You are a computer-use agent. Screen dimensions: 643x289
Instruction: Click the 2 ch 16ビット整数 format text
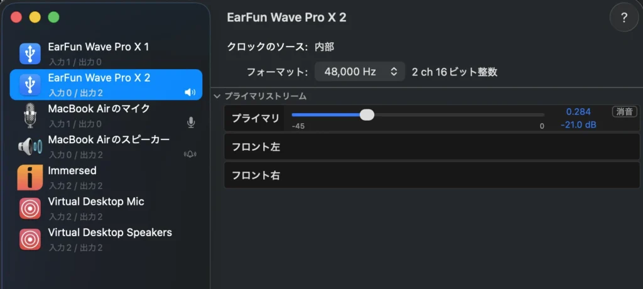[x=455, y=72]
